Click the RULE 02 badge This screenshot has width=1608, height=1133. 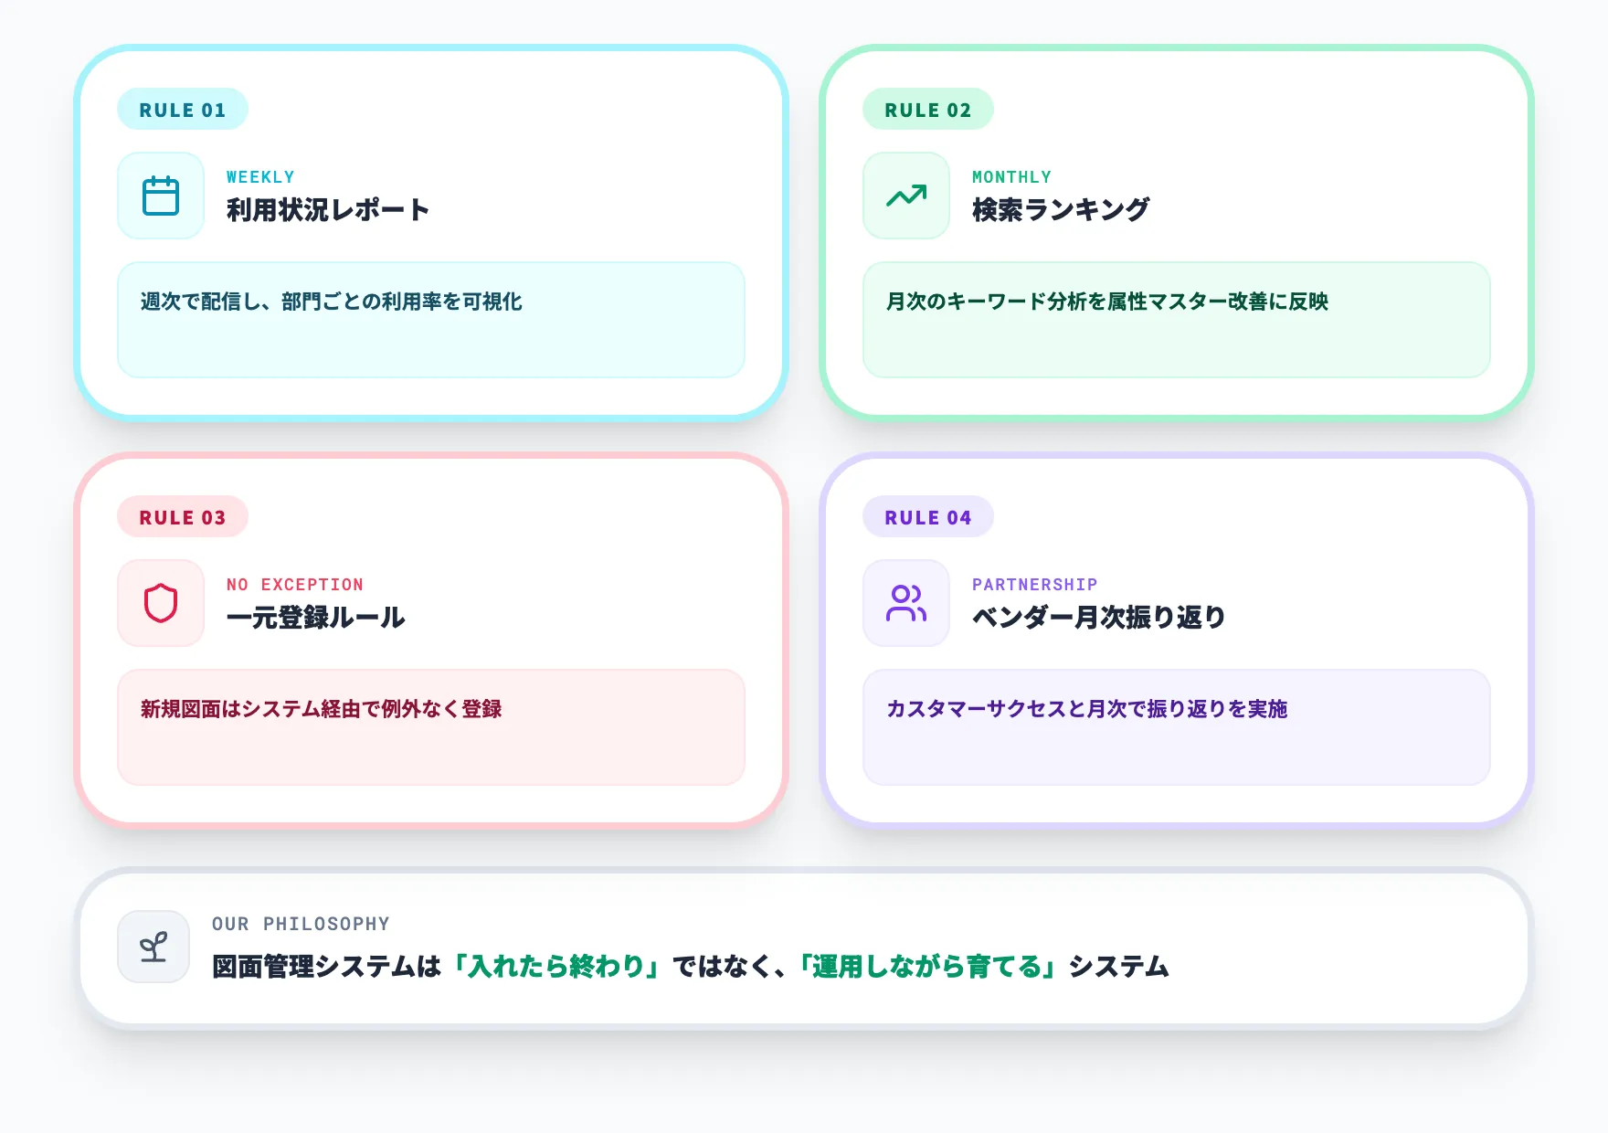click(x=927, y=109)
